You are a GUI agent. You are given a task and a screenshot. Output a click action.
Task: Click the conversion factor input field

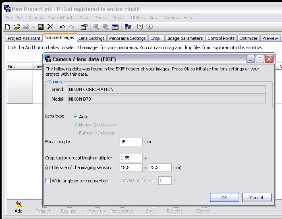[x=165, y=180]
